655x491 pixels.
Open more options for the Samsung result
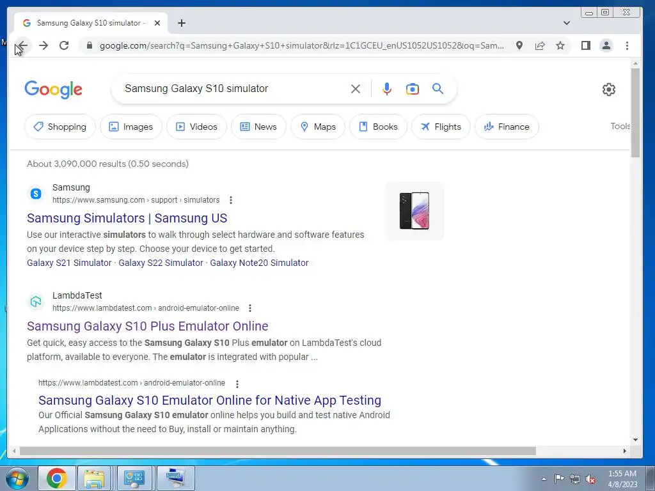pos(230,200)
